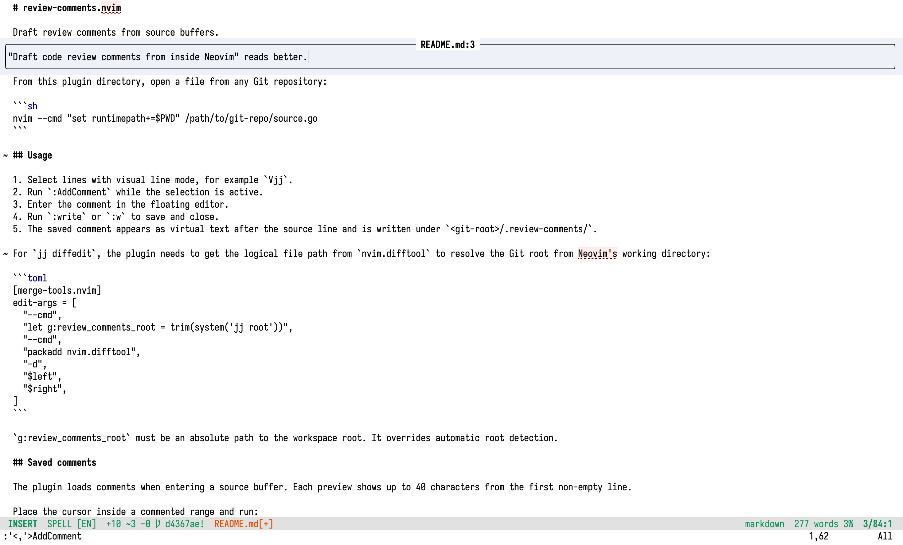Image resolution: width=903 pixels, height=545 pixels.
Task: Click the 'edit-args = [' line
Action: [x=45, y=303]
